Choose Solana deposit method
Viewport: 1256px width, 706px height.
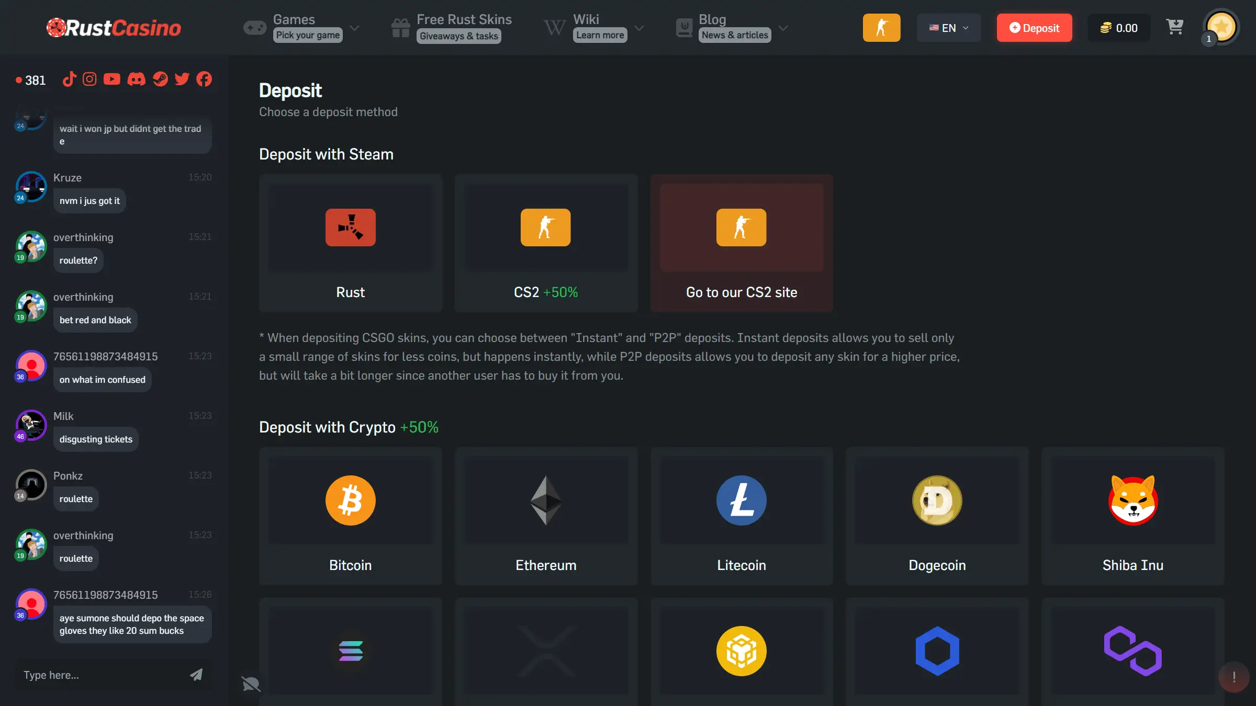(351, 652)
